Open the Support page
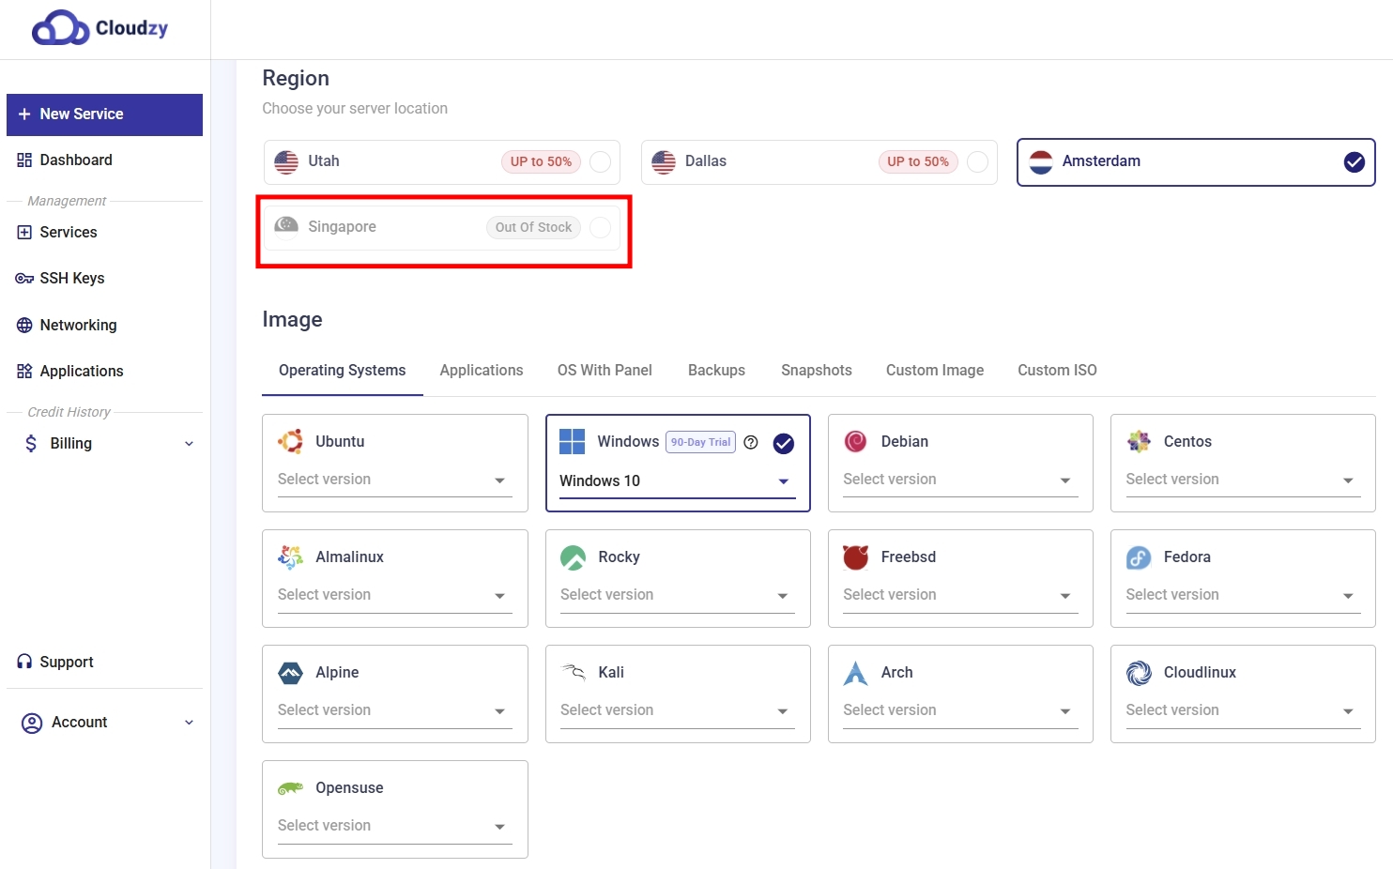 [67, 663]
